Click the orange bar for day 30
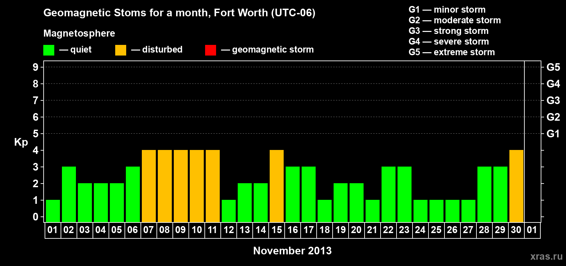 pos(516,186)
